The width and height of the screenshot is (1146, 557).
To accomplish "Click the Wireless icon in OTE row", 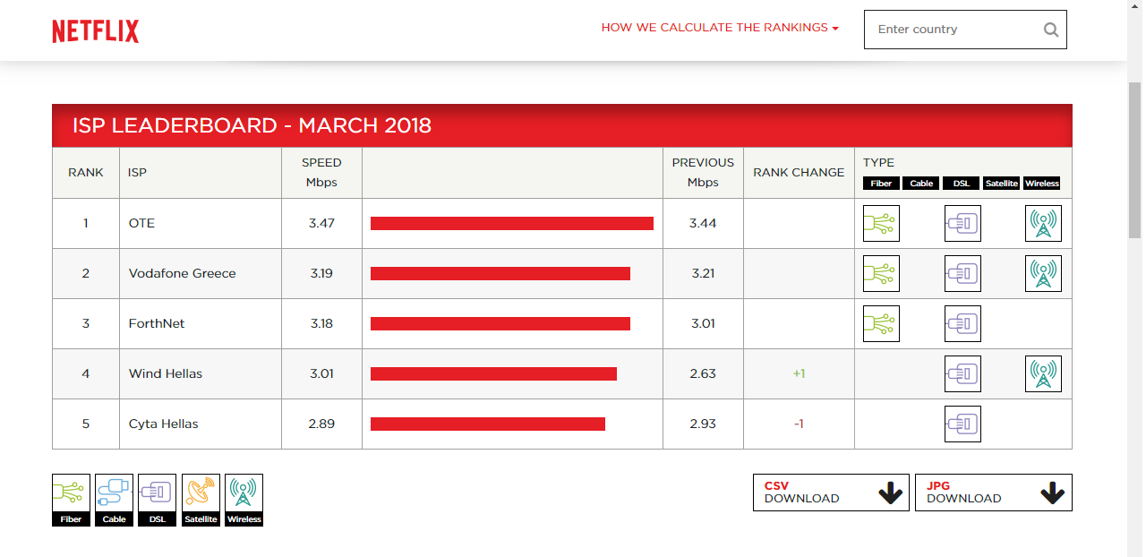I will pos(1043,223).
